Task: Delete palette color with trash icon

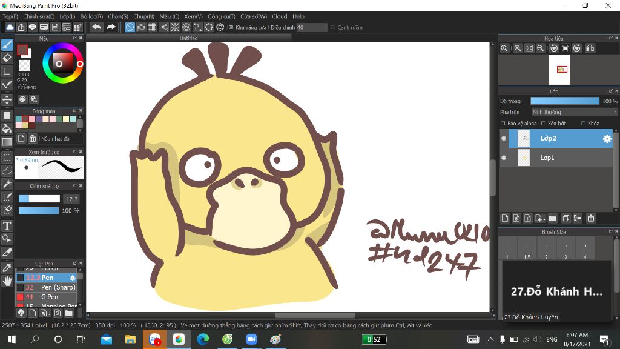Action: click(33, 139)
